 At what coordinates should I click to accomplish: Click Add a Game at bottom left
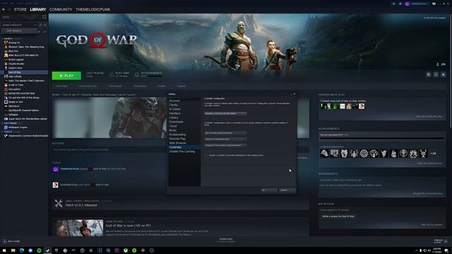(11, 241)
